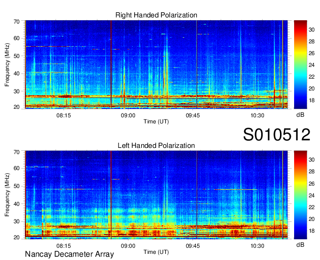Click the 09:00 tick label on top plot
Screen dimensions: 320x260
128,115
